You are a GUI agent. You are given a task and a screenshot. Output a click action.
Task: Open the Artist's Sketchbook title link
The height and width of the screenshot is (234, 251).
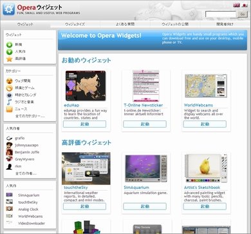[x=202, y=188]
